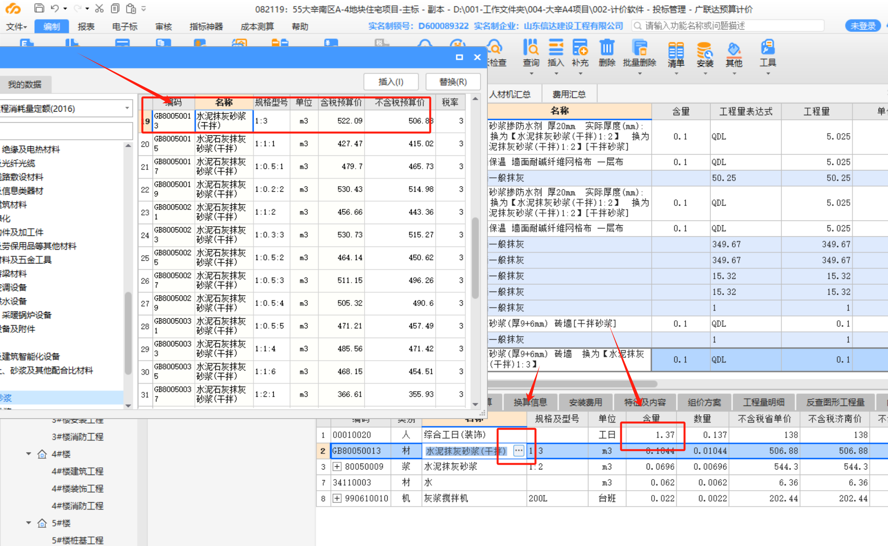Click the 安装 install toolbar icon
888x546 pixels.
[x=705, y=50]
